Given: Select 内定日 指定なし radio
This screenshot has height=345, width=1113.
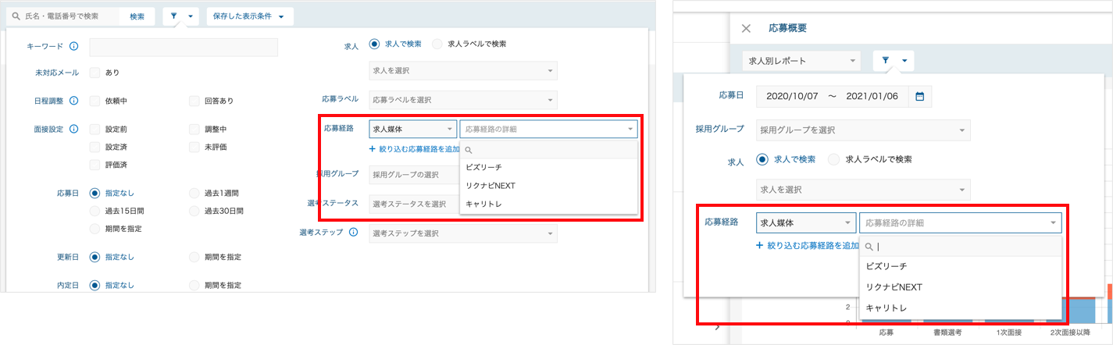Looking at the screenshot, I should coord(95,285).
